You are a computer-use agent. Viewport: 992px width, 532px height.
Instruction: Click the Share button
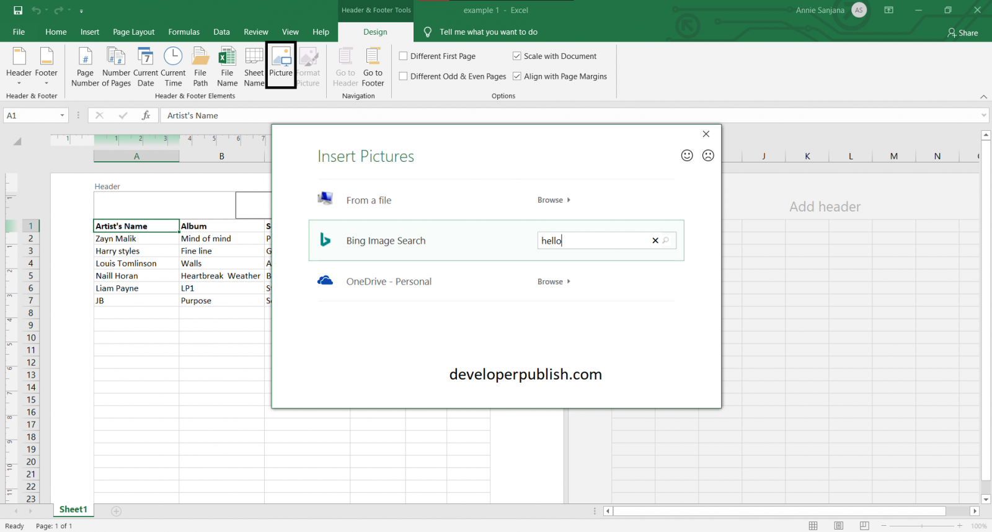962,33
